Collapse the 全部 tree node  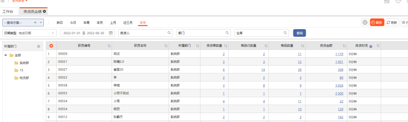click(6, 55)
